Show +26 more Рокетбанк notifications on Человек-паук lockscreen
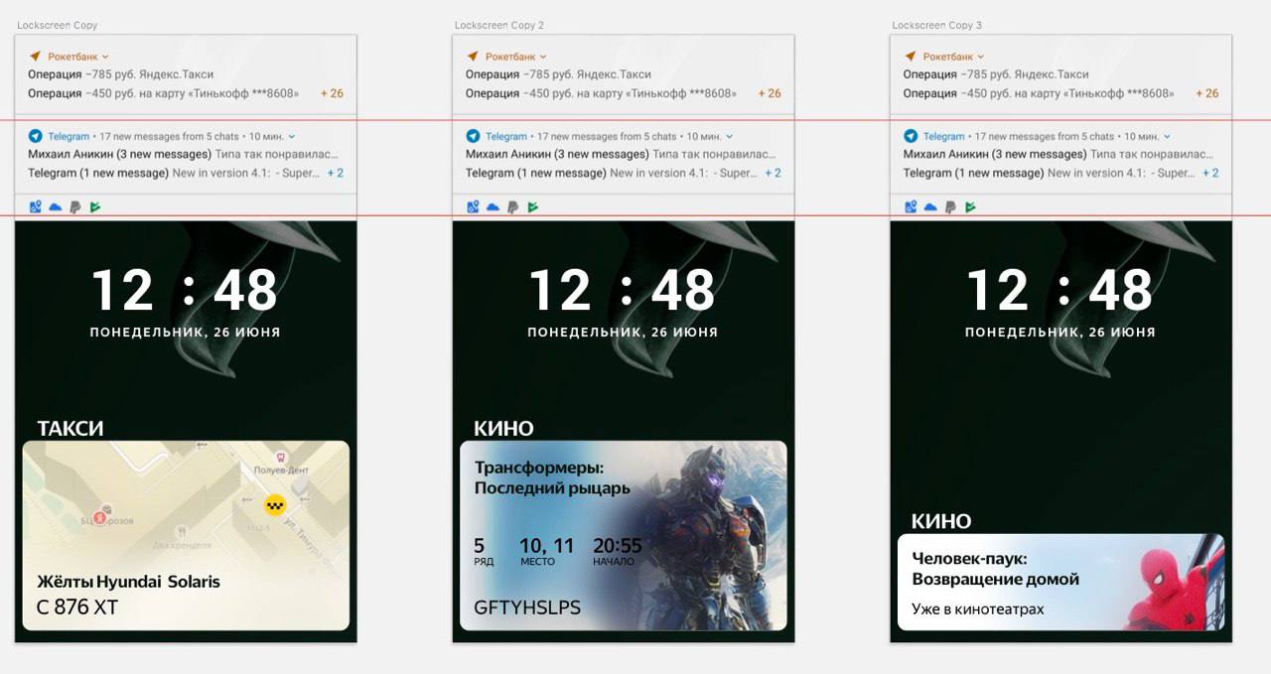 coord(1206,93)
